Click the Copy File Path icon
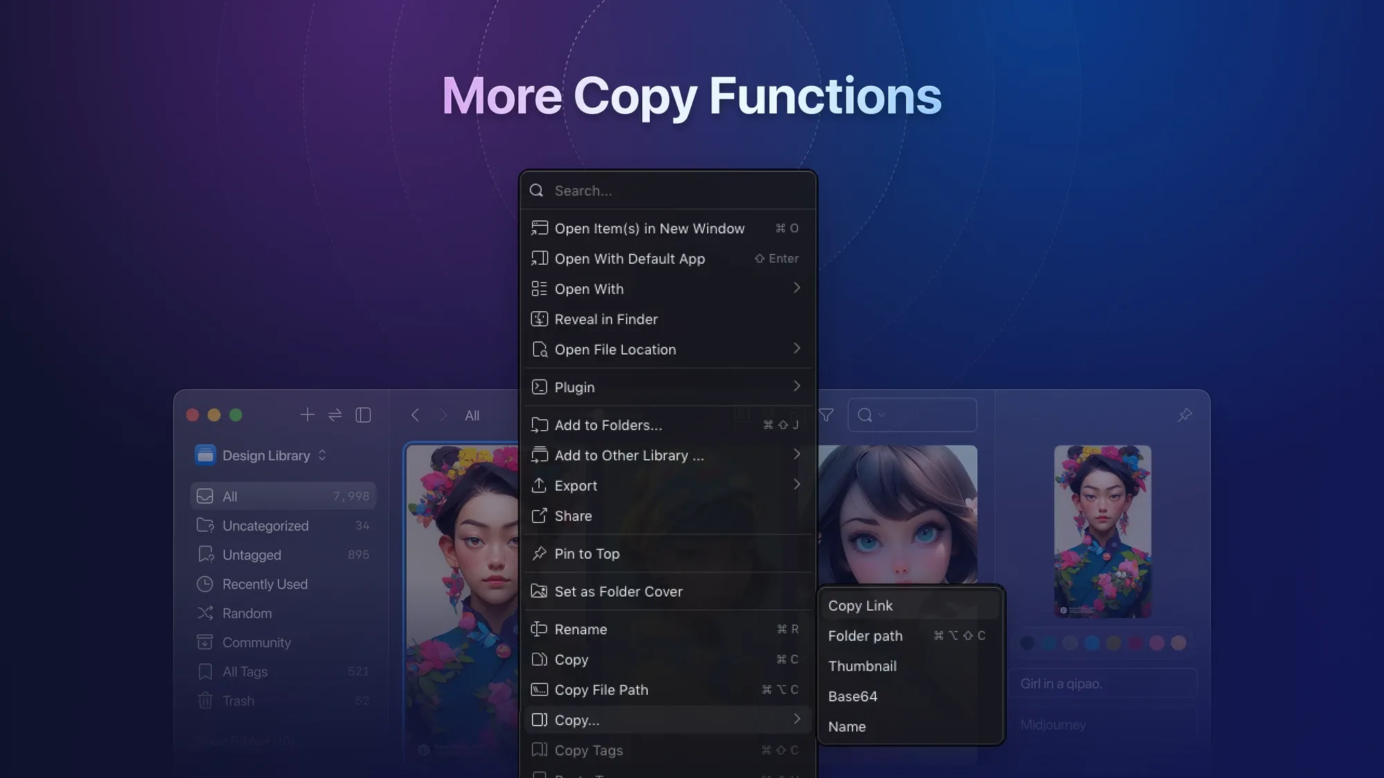 pyautogui.click(x=539, y=690)
